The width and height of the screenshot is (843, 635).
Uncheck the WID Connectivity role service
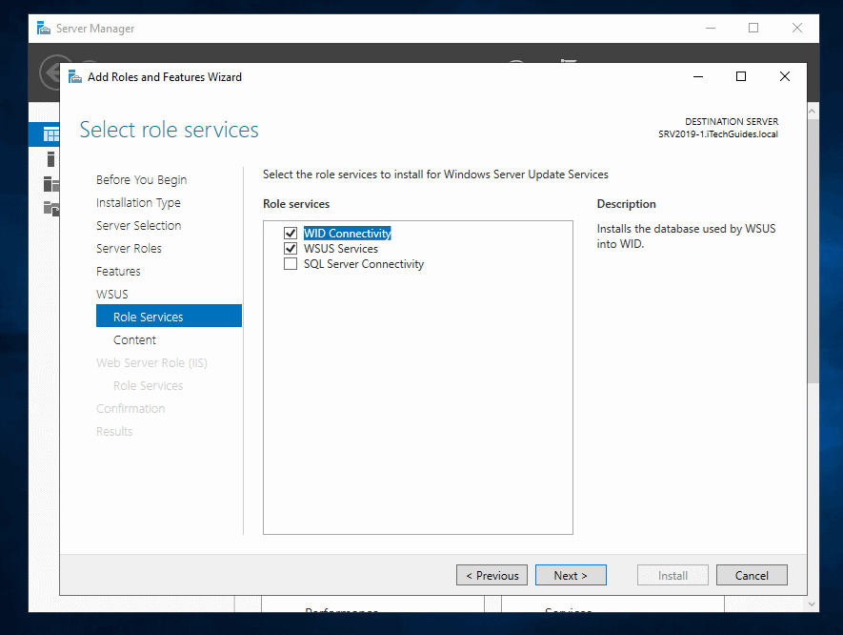(291, 233)
